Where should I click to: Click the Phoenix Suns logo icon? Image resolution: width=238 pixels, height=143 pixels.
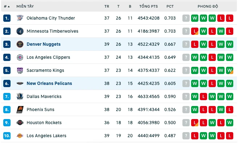(20, 110)
